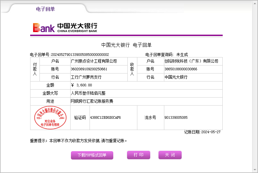The image size is (258, 173).
Task: Click verification code 4388C12BD6D0CAF6
Action: [x=105, y=117]
